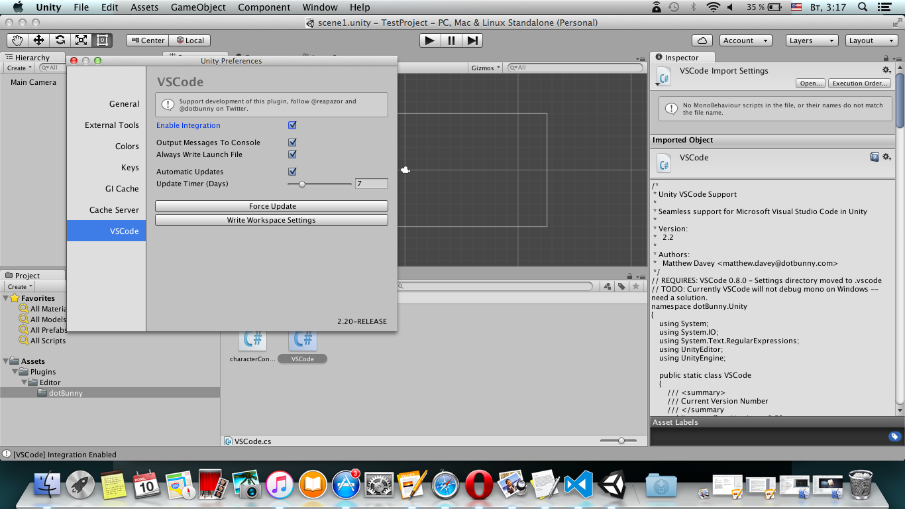The height and width of the screenshot is (509, 905).
Task: Select Cache Server preferences section
Action: 106,210
